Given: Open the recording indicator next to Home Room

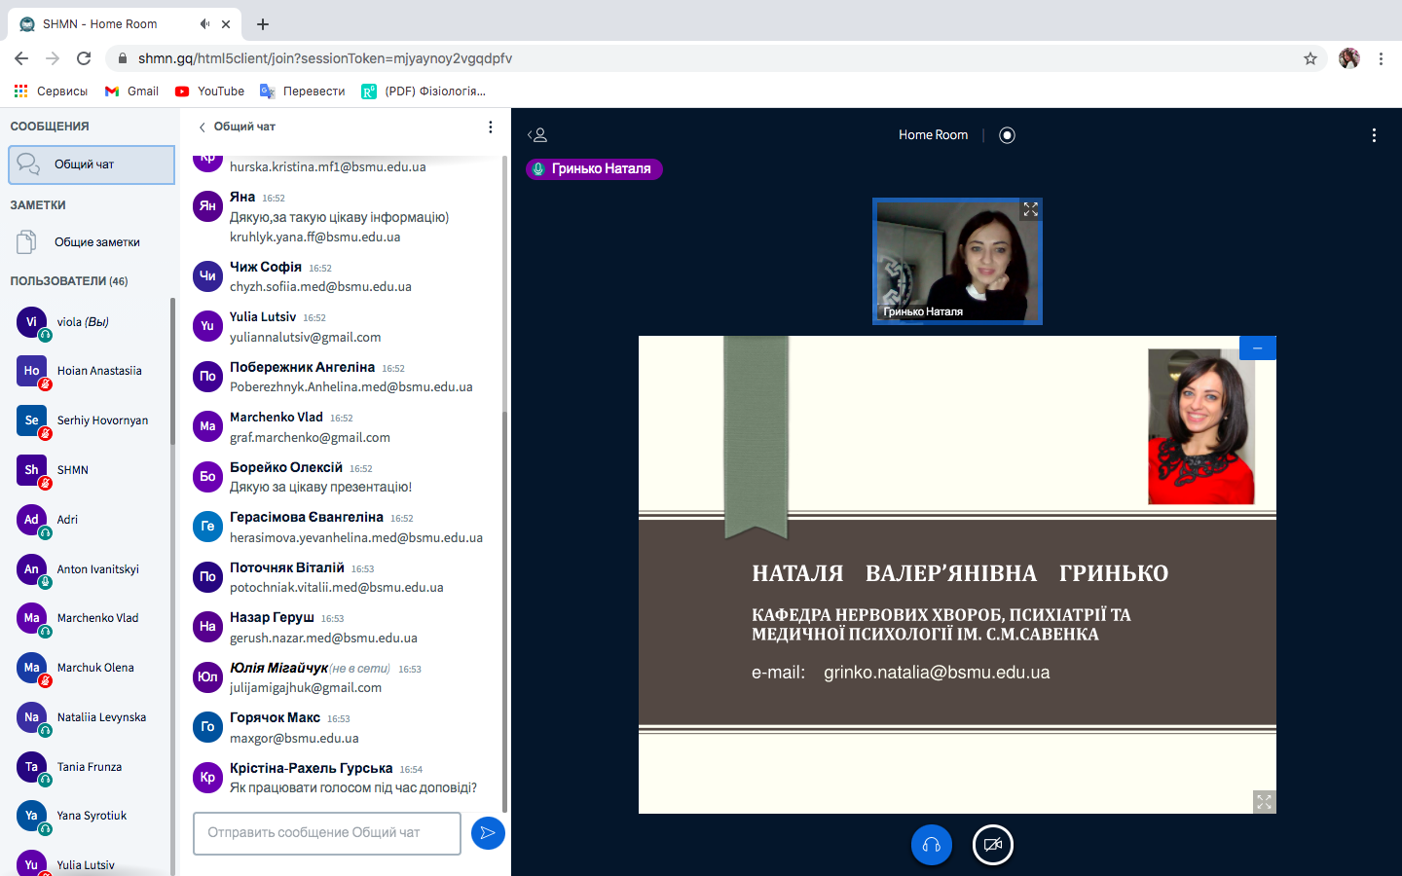Looking at the screenshot, I should click(x=1007, y=135).
